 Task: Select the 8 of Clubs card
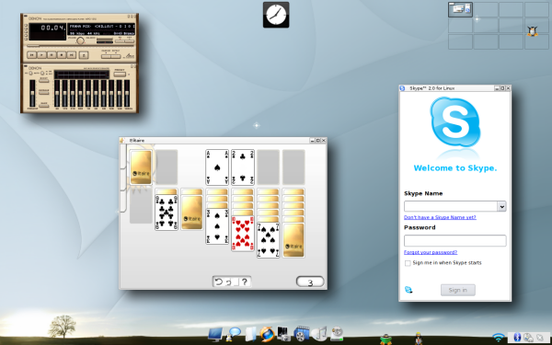pos(167,213)
